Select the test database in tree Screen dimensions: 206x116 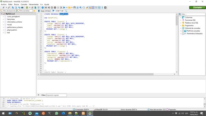[x=8, y=33]
